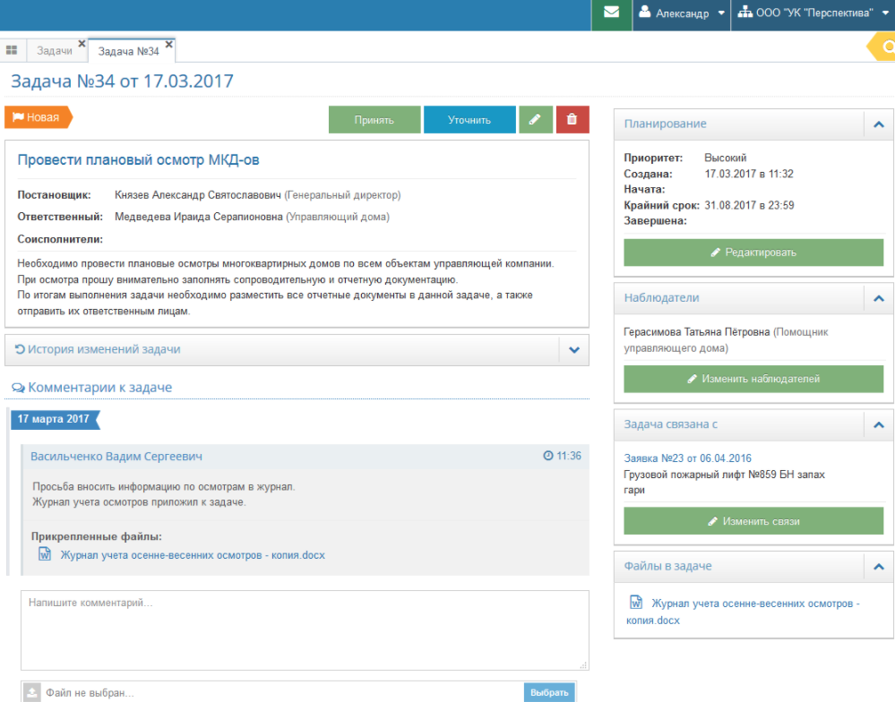Click the Напишите комментарий text field
This screenshot has width=895, height=702.
pos(305,629)
